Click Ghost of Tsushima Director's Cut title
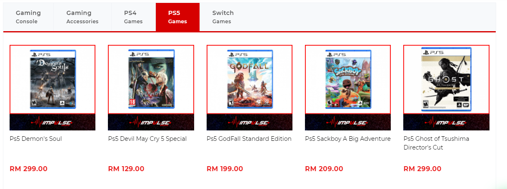This screenshot has width=507, height=189. click(x=436, y=143)
